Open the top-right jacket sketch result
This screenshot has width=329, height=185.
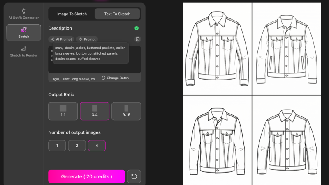(287, 49)
